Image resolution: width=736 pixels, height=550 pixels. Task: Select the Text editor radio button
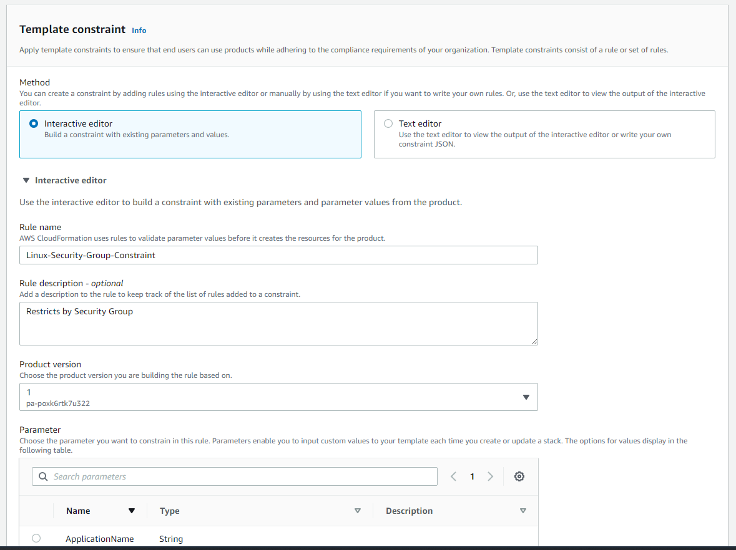[x=388, y=123]
